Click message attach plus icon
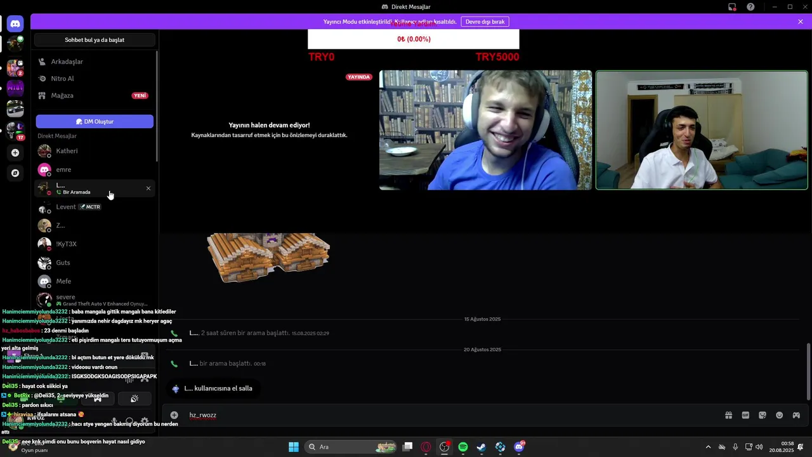Viewport: 812px width, 457px height. tap(174, 415)
